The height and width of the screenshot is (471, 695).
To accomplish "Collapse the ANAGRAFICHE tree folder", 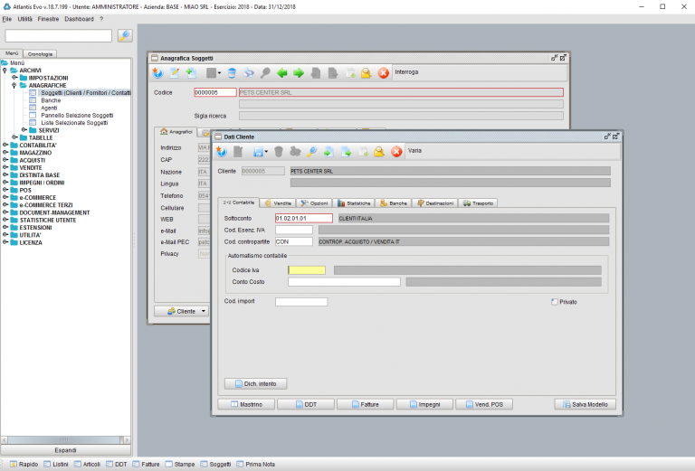I will 14,86.
